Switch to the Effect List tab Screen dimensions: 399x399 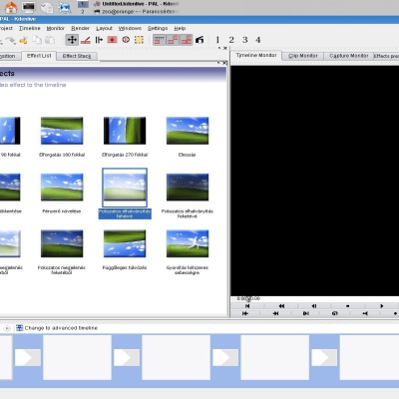39,56
